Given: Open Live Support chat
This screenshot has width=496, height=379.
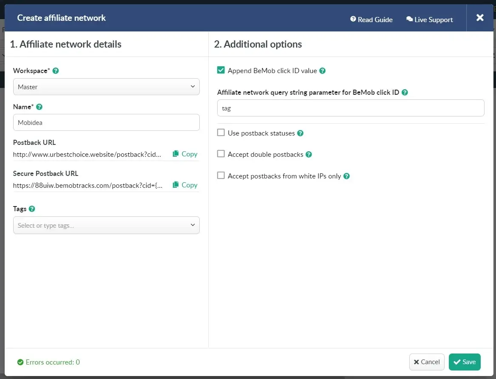Looking at the screenshot, I should coord(430,20).
